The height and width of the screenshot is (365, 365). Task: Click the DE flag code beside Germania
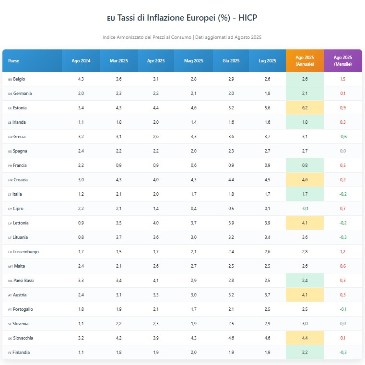pyautogui.click(x=10, y=94)
